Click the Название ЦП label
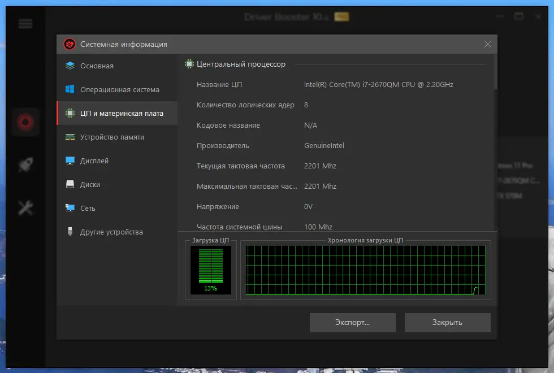554x373 pixels. (x=219, y=84)
